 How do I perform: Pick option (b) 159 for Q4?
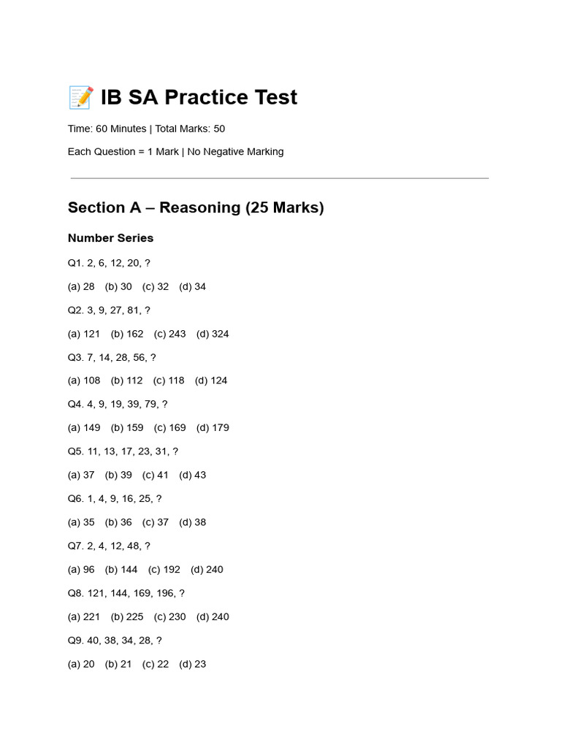click(x=127, y=427)
